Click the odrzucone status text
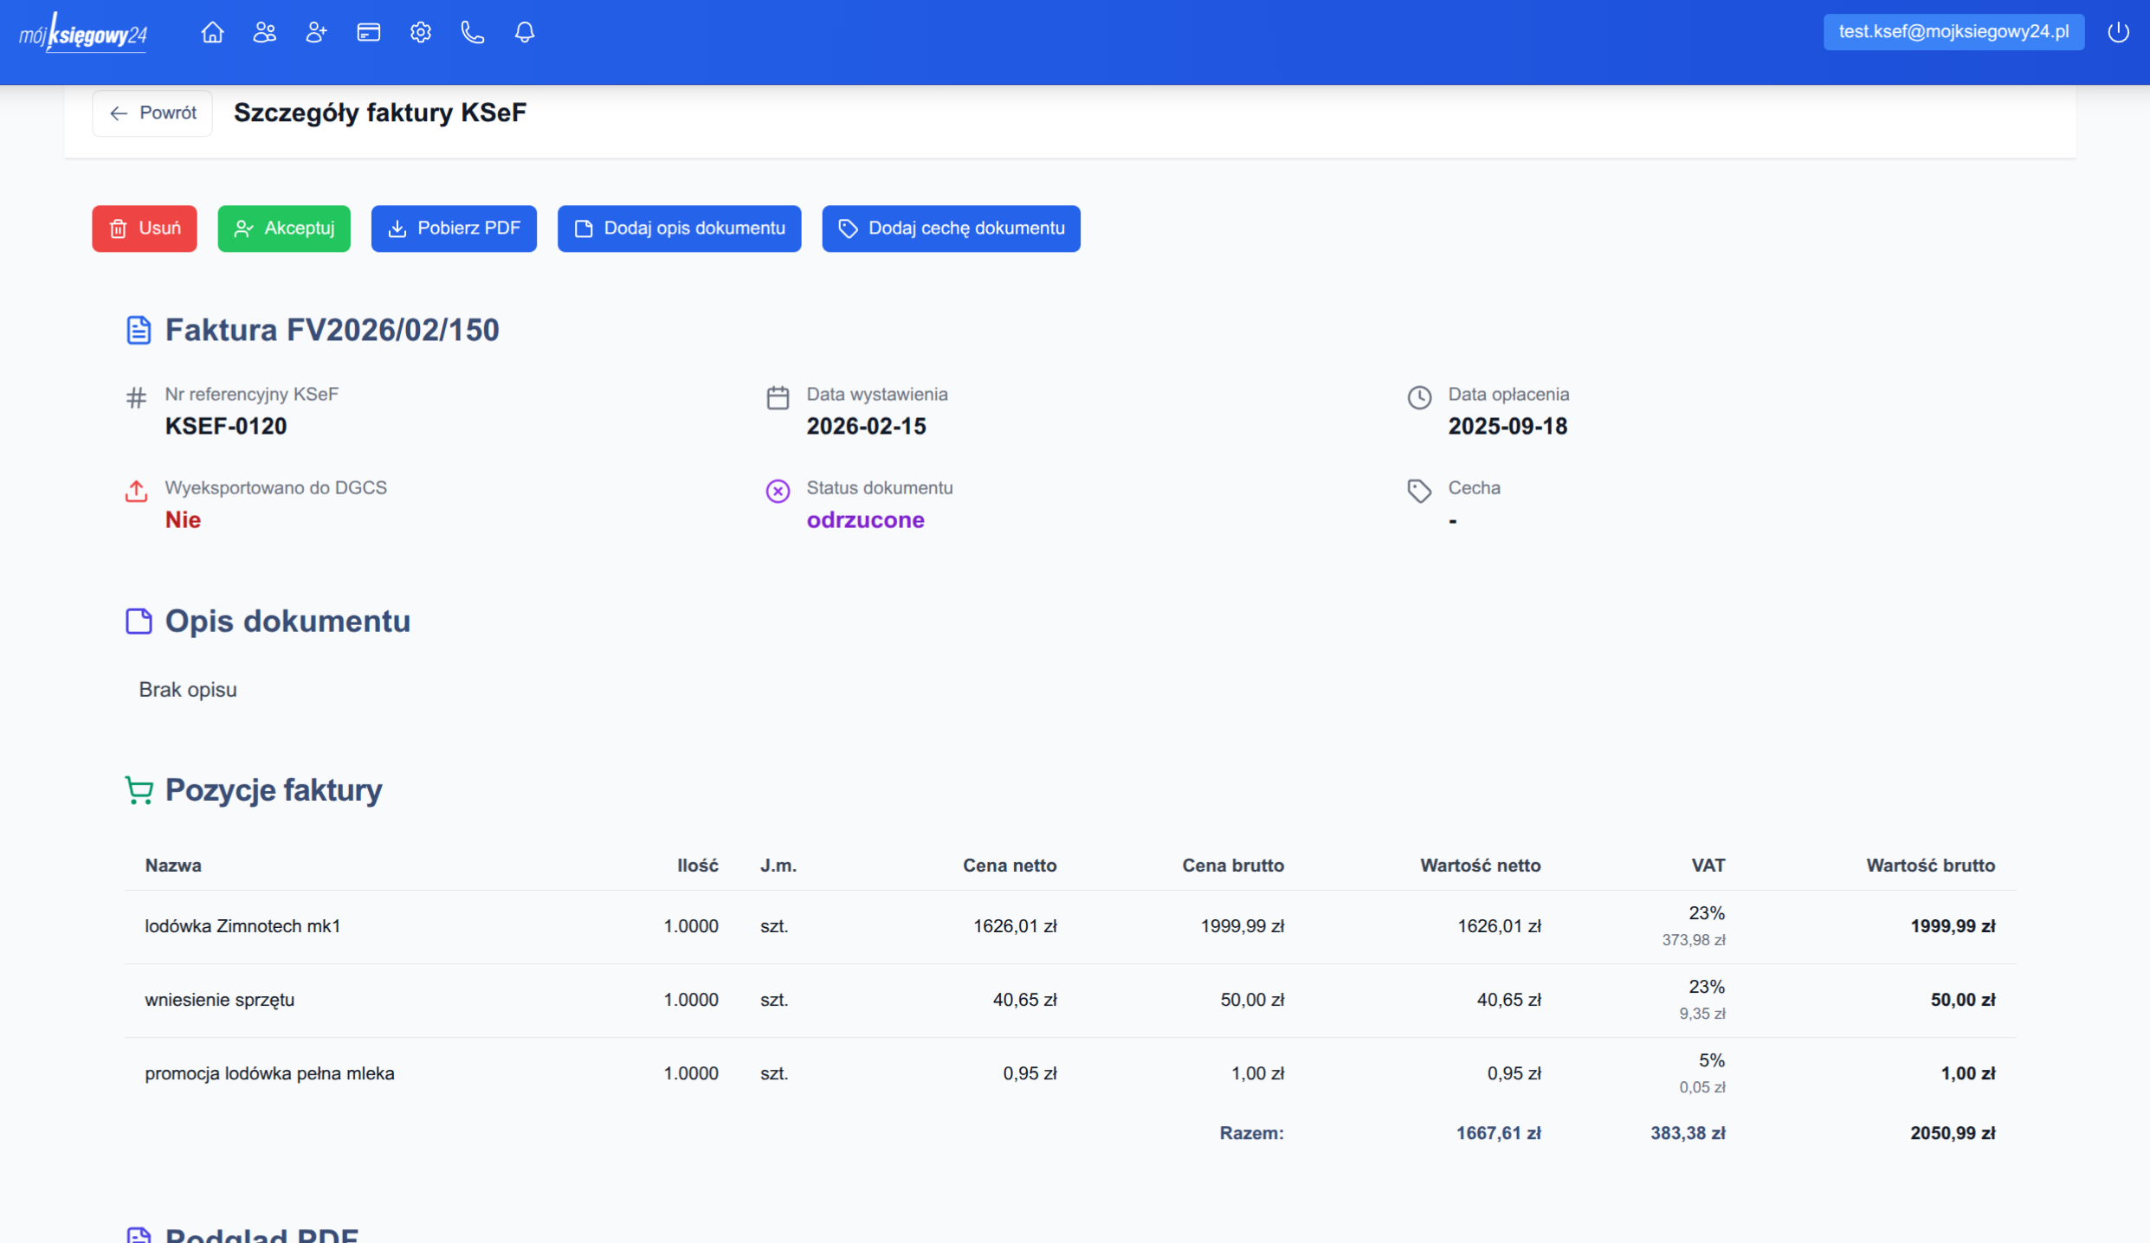Viewport: 2150px width, 1243px height. [864, 519]
